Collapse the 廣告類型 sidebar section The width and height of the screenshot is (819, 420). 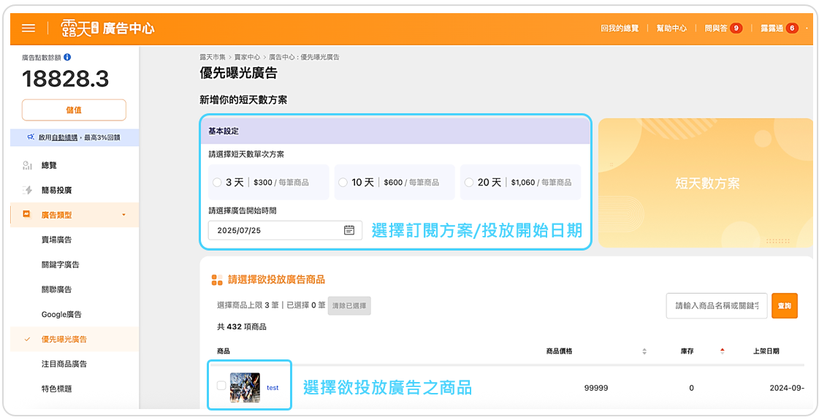tap(123, 215)
